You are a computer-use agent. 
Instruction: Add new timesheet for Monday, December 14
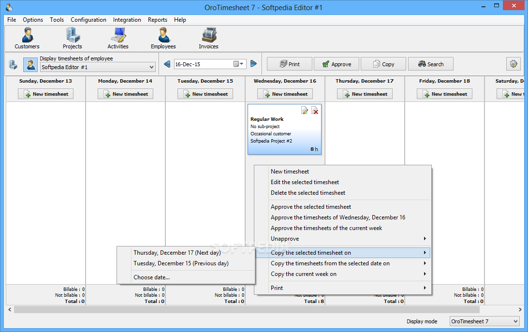pos(125,94)
